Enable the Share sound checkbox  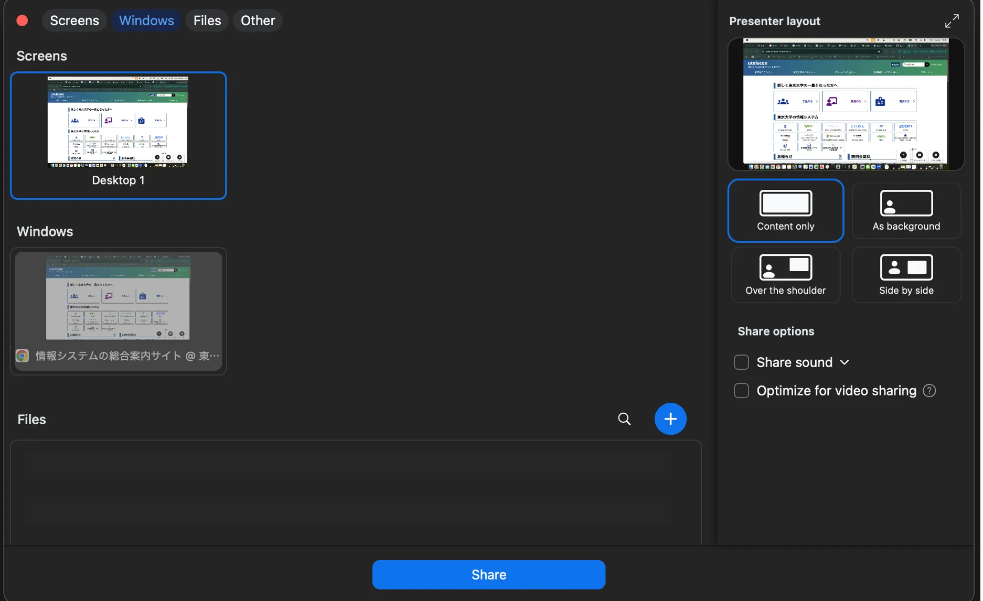coord(741,362)
